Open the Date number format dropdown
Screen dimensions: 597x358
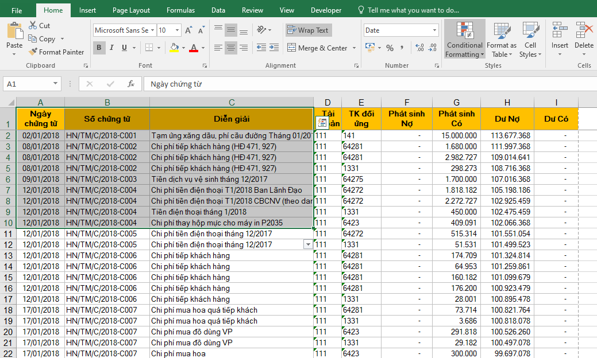click(434, 30)
